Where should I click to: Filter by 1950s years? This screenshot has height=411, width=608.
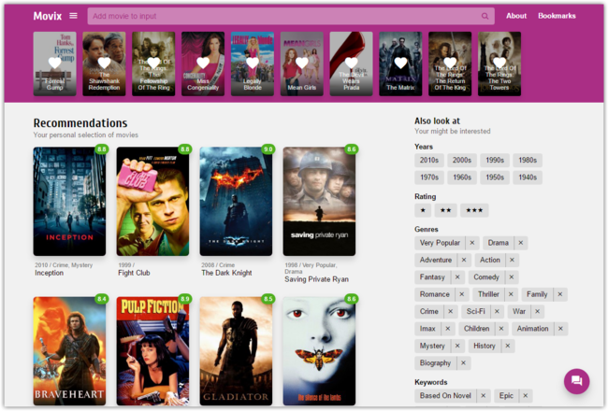[495, 177]
